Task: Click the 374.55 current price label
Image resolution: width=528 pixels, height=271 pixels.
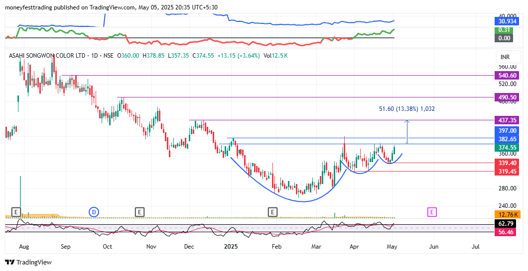Action: pyautogui.click(x=507, y=147)
